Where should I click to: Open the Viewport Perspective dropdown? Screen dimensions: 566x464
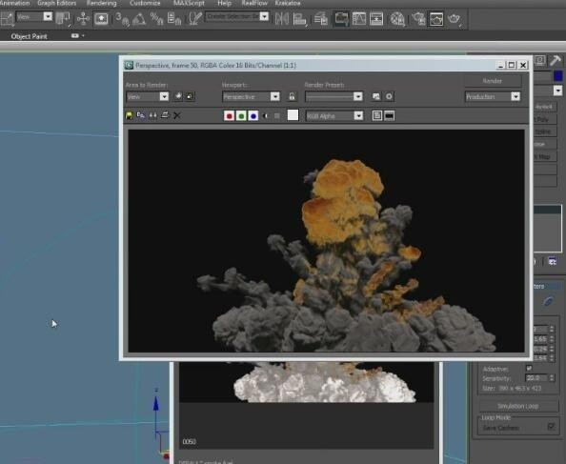pyautogui.click(x=251, y=96)
